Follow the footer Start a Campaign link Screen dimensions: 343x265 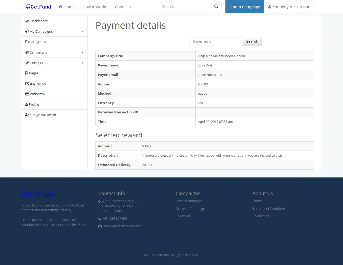pos(189,201)
